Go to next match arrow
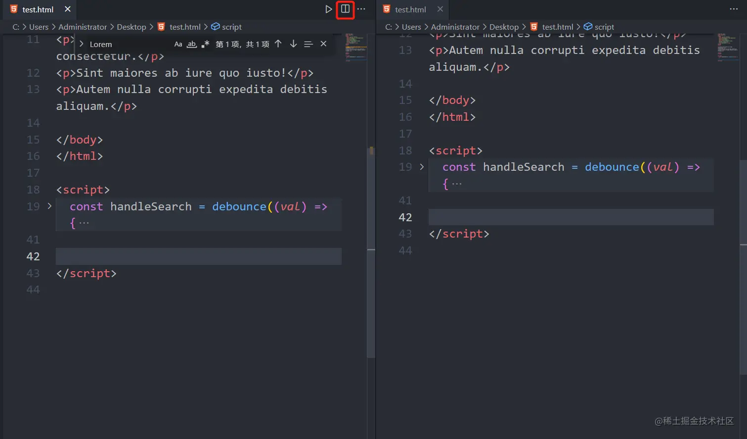 293,44
